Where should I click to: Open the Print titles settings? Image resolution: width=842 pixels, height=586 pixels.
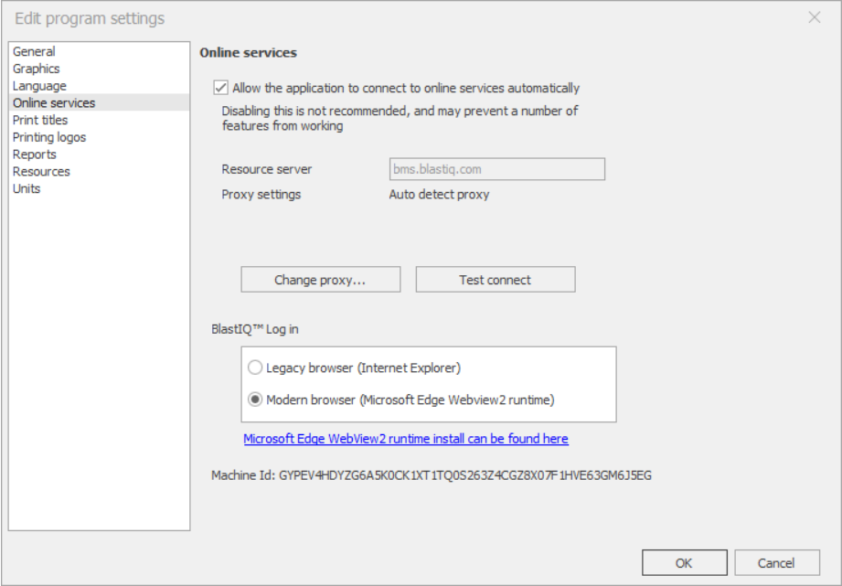[x=40, y=120]
